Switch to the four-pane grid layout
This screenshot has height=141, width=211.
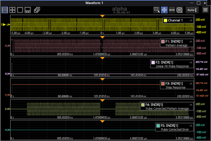coord(12,10)
